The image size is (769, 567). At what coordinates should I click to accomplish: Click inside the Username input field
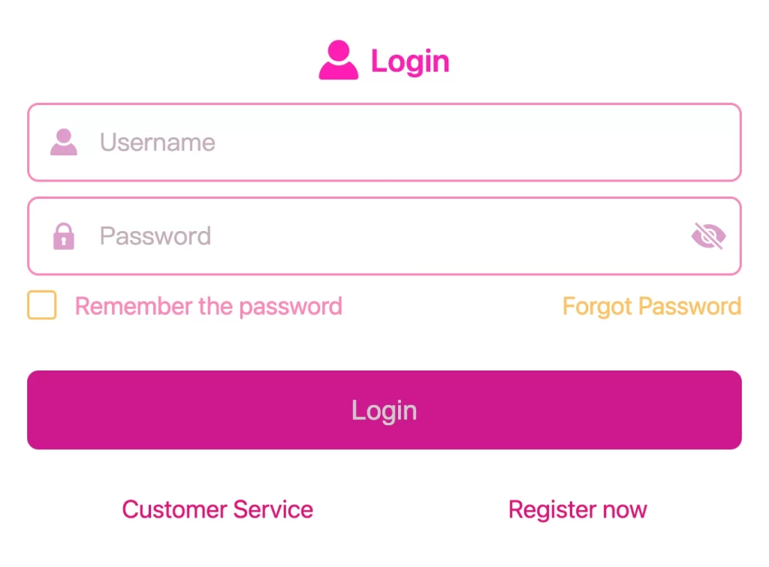click(300, 142)
